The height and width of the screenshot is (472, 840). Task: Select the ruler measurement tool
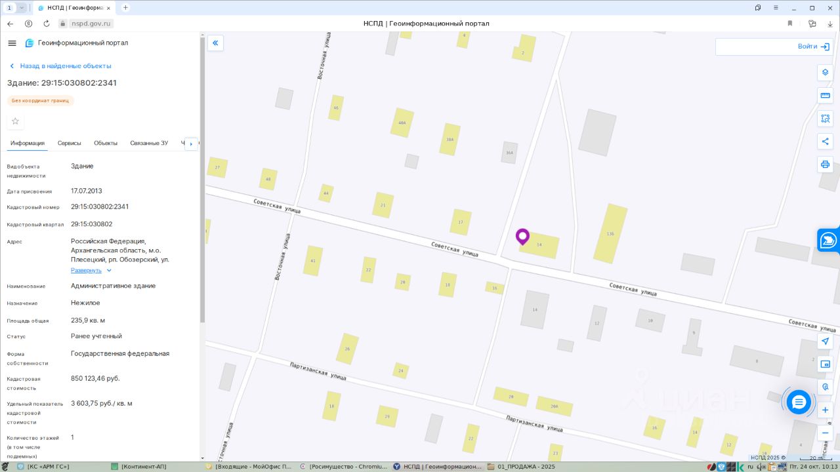[x=825, y=96]
